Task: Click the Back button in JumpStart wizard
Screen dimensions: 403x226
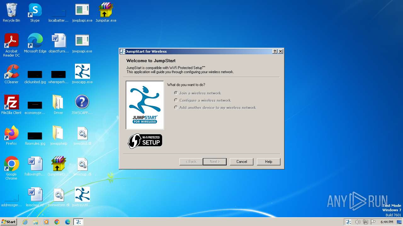Action: click(x=191, y=162)
